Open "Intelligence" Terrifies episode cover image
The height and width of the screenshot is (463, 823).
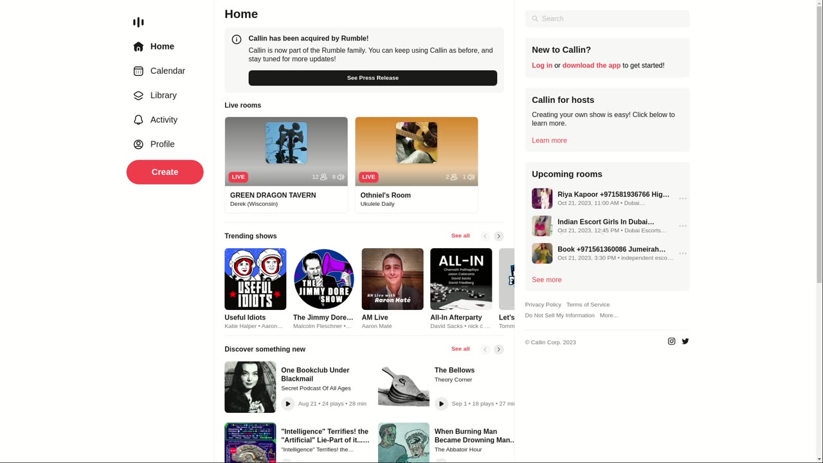(250, 442)
